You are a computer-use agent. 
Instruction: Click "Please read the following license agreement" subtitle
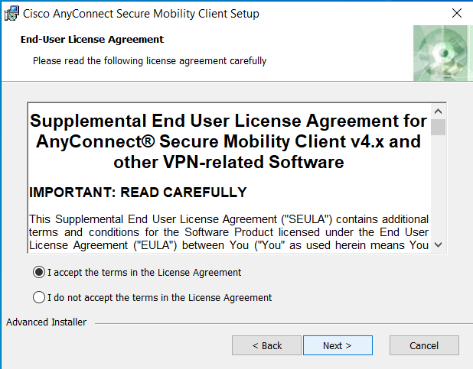click(149, 61)
